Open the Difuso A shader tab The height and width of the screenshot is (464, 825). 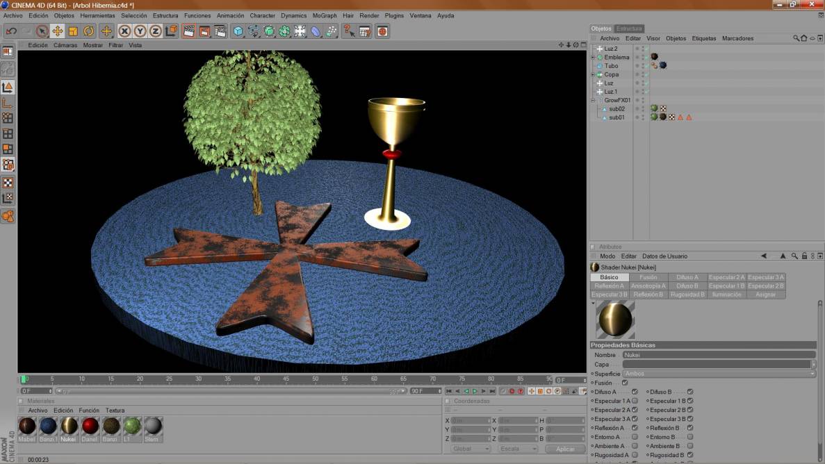687,277
